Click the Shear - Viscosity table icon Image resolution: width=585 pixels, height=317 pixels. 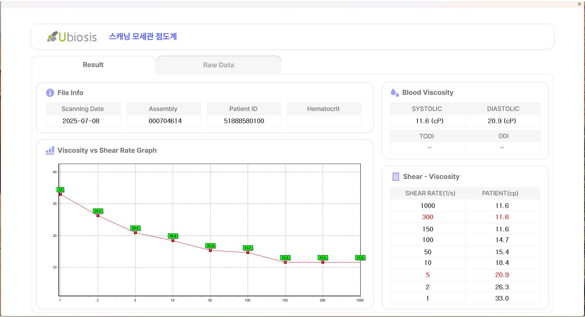point(395,177)
